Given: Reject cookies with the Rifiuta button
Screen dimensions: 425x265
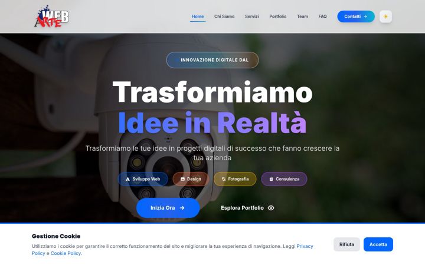Looking at the screenshot, I should coord(346,244).
